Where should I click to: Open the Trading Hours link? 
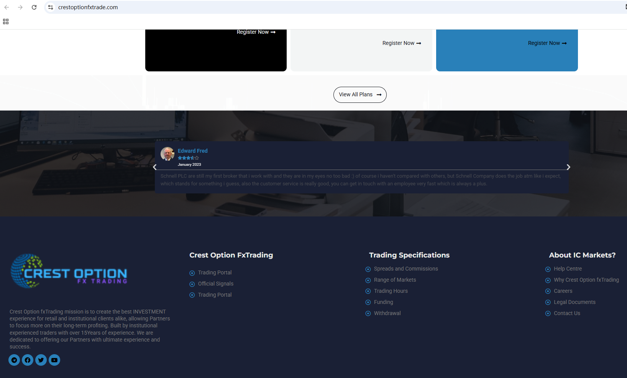(391, 291)
